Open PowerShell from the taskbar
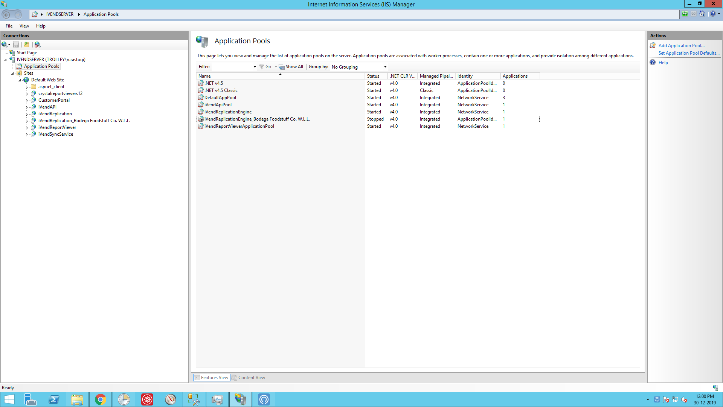 click(54, 399)
